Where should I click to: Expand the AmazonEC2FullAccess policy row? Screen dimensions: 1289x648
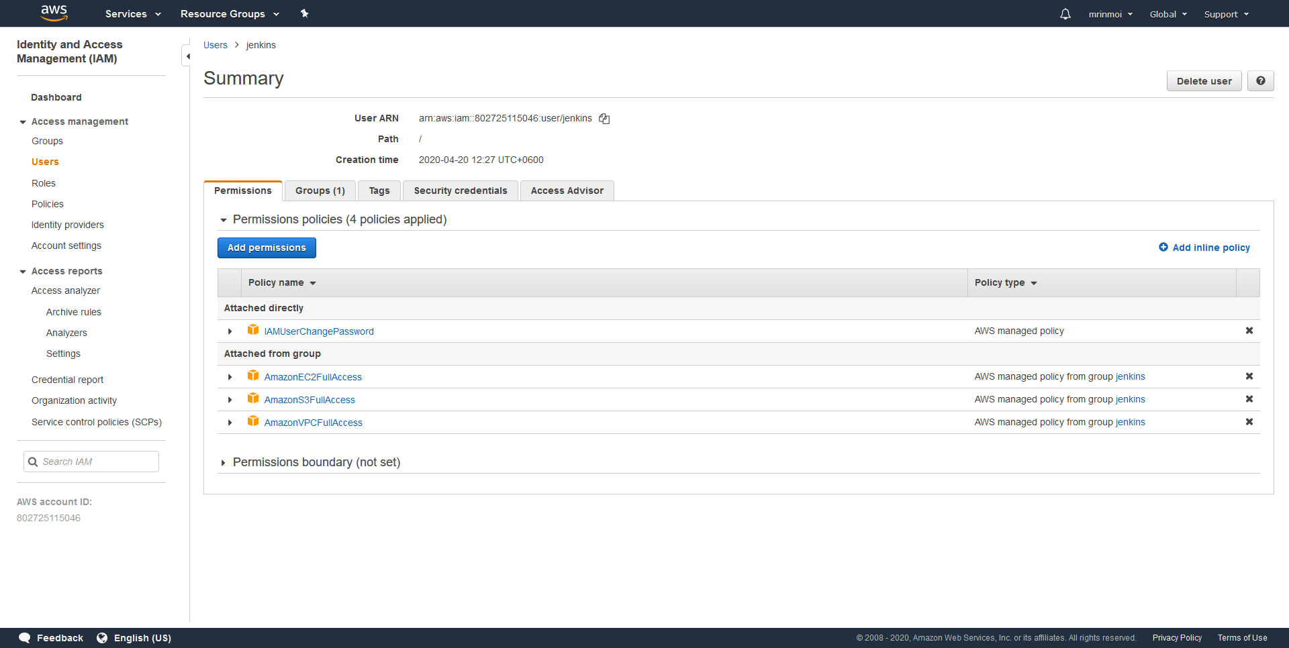[x=230, y=377]
